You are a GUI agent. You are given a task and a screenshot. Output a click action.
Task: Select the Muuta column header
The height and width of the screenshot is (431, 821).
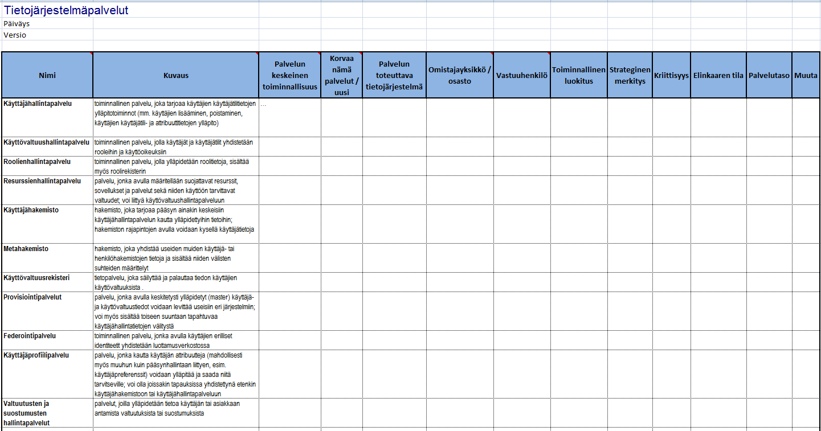point(806,75)
